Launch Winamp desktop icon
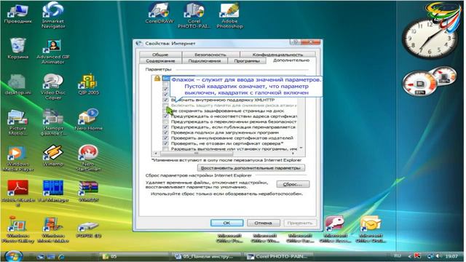This screenshot has height=262, width=466. point(53,156)
